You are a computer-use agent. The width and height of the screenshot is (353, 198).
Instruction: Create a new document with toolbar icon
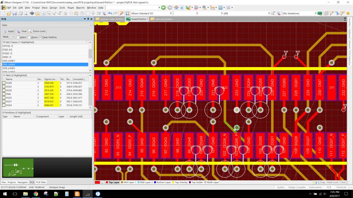pyautogui.click(x=4, y=13)
